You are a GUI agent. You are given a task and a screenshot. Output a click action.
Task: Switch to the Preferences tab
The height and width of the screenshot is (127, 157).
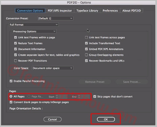[x=110, y=11]
